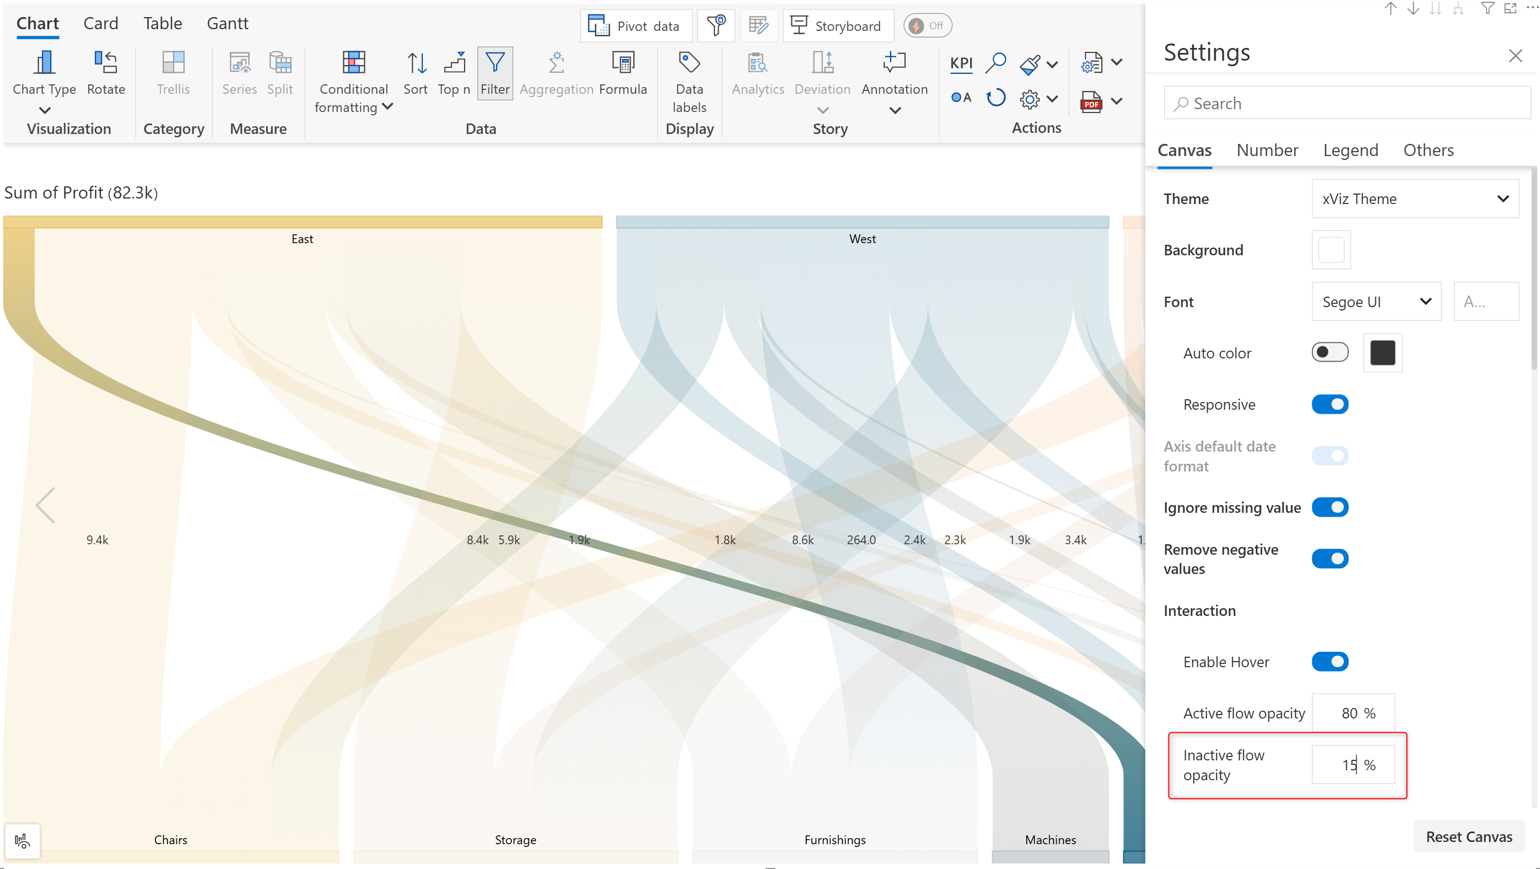Expand the Annotation dropdown arrow
This screenshot has height=869, width=1540.
pyautogui.click(x=895, y=111)
